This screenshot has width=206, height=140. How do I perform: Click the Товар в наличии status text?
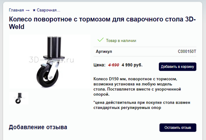point(121,41)
